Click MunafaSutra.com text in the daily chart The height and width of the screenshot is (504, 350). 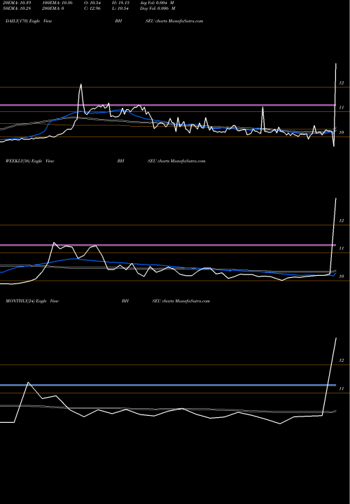[186, 21]
